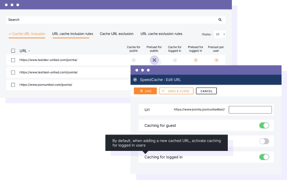Toggle Cache for public check on testdev-united row
This screenshot has height=180, width=287.
[x=133, y=60]
